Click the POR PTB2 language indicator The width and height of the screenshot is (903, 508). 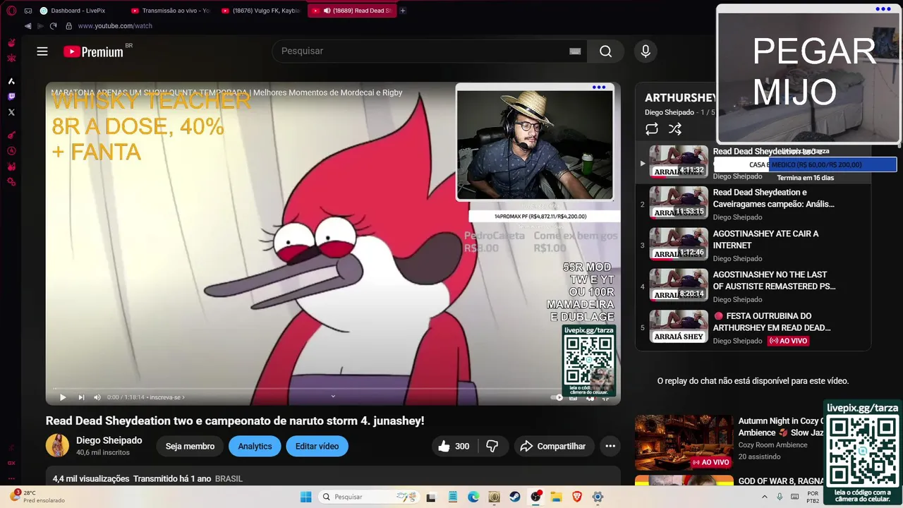813,497
